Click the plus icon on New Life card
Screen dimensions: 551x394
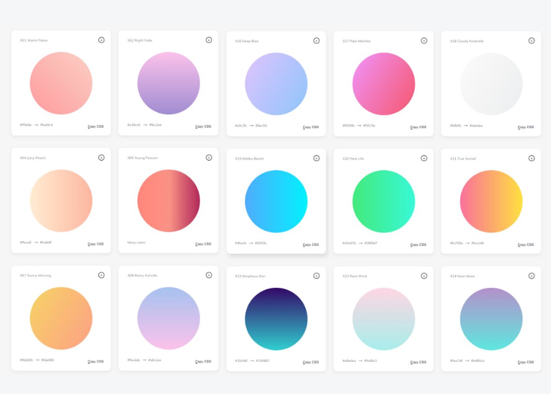(x=424, y=158)
